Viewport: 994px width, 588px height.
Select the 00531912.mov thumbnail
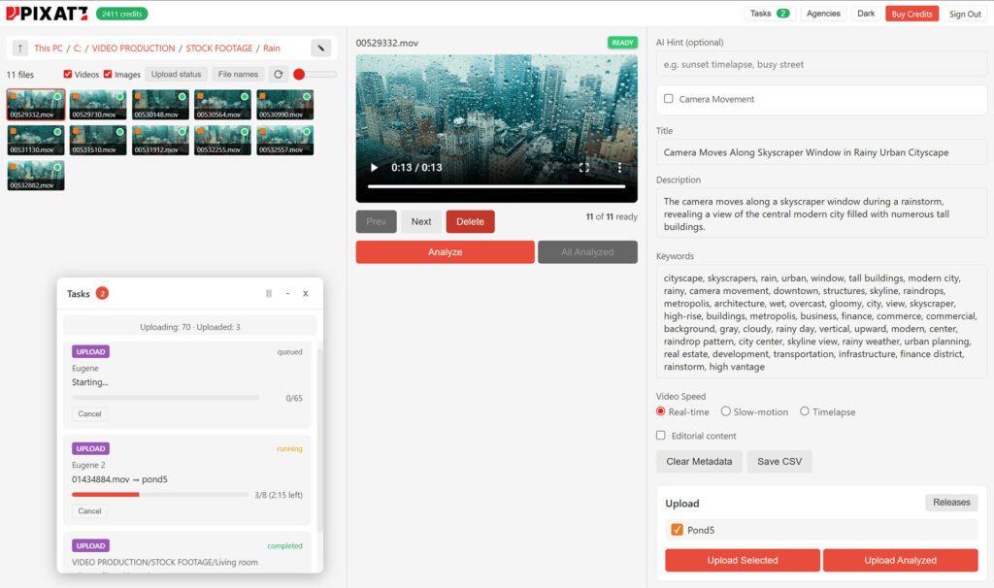[160, 140]
